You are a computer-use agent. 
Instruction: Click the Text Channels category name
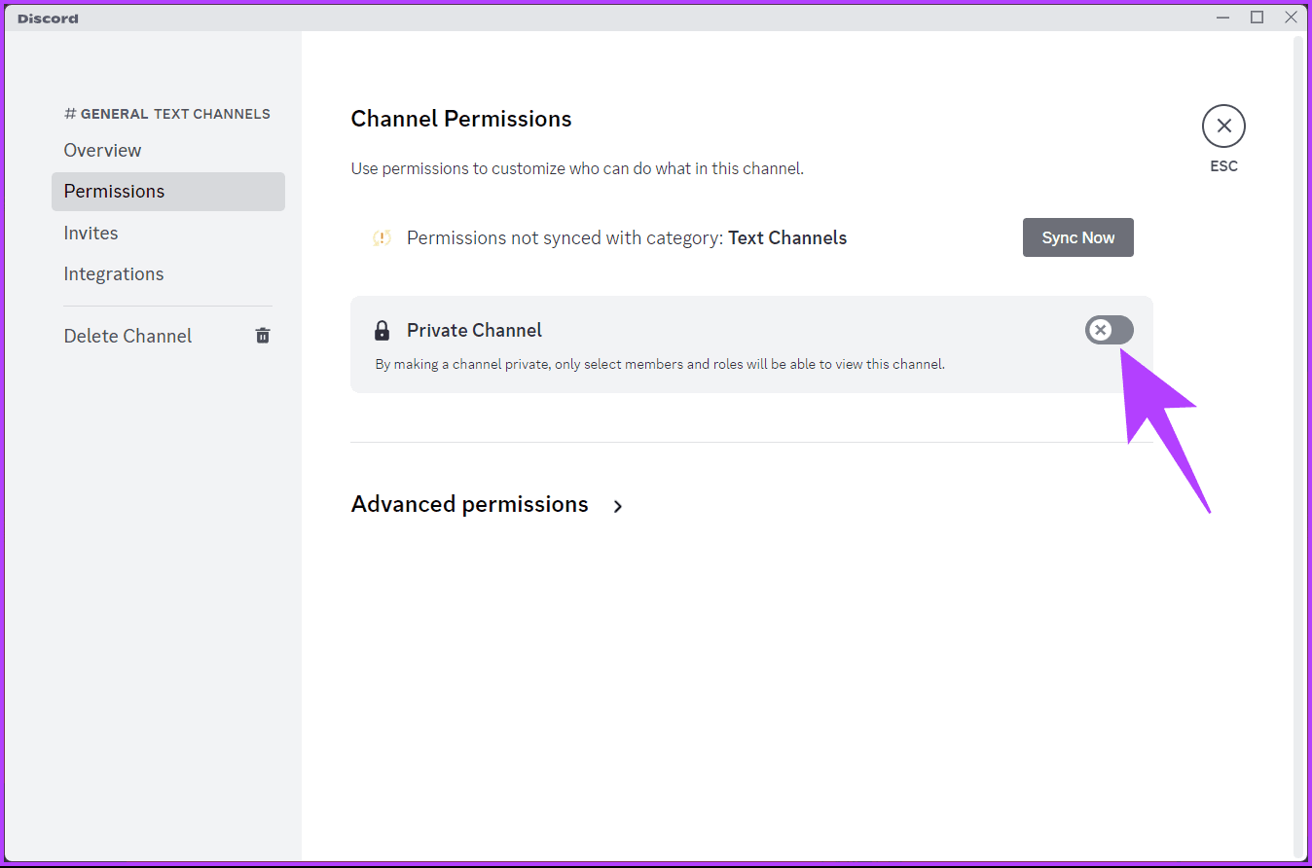(x=787, y=237)
